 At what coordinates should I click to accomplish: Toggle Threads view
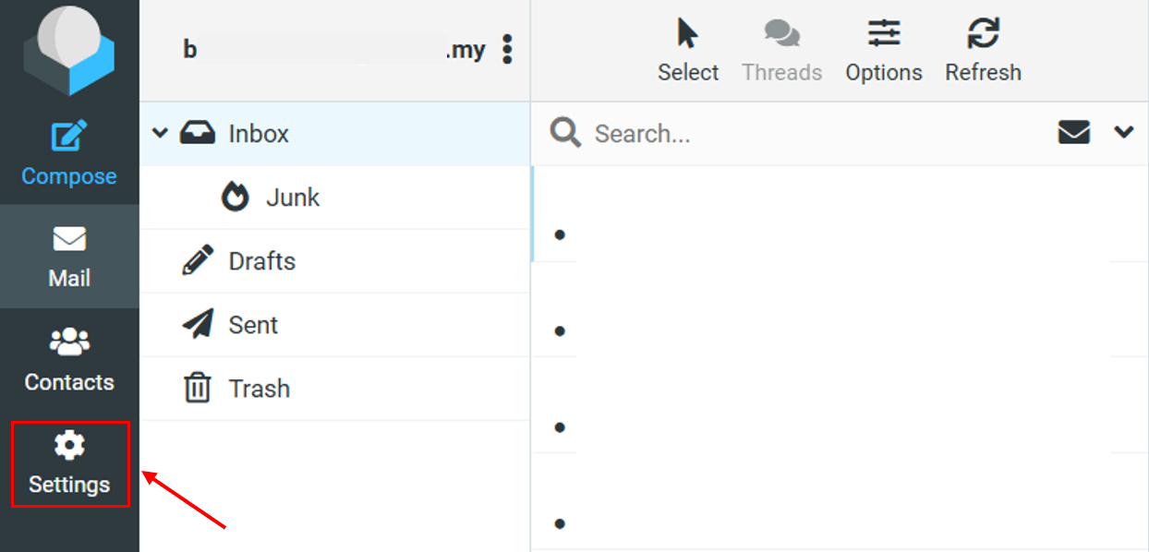(x=781, y=51)
